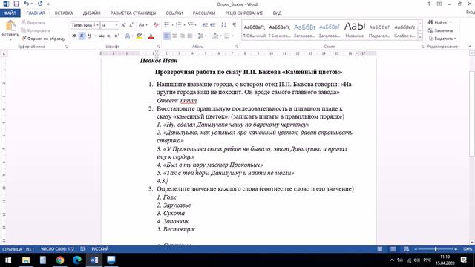
Task: Cut selection with Вырезать
Action: tap(33, 22)
